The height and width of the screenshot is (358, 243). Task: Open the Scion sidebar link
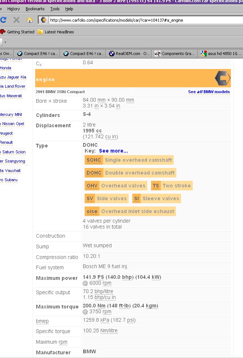click(21, 152)
